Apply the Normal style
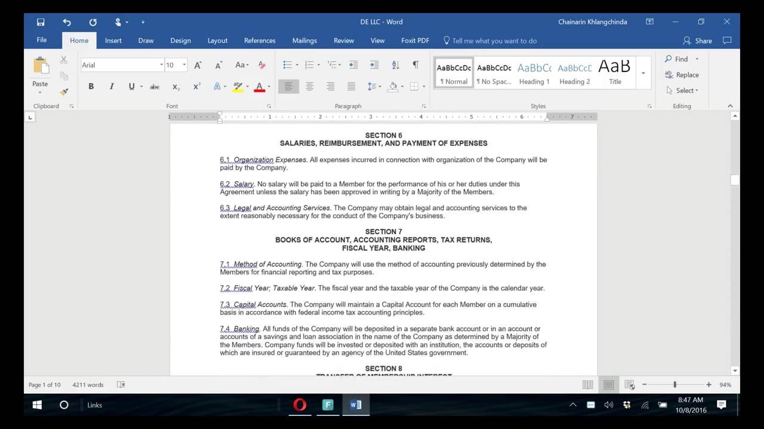Image resolution: width=764 pixels, height=429 pixels. pos(454,73)
